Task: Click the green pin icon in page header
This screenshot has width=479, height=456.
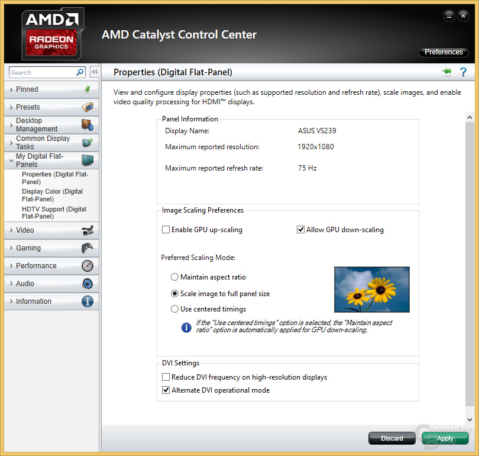Action: pos(446,72)
